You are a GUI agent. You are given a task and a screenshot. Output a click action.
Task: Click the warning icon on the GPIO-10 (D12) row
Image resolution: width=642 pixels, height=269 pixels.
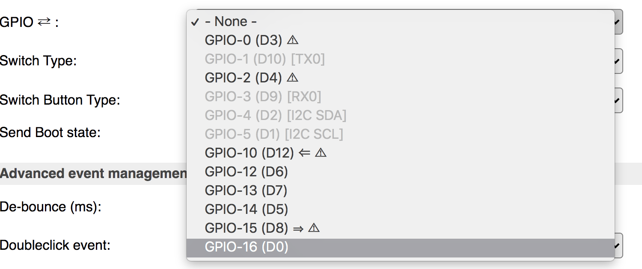point(321,153)
